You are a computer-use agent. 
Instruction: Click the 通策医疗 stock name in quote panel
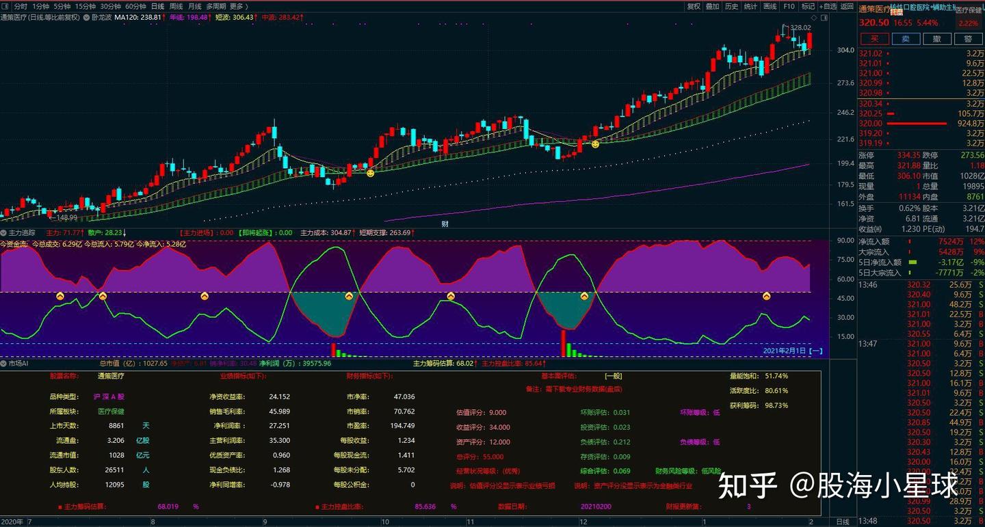point(874,10)
